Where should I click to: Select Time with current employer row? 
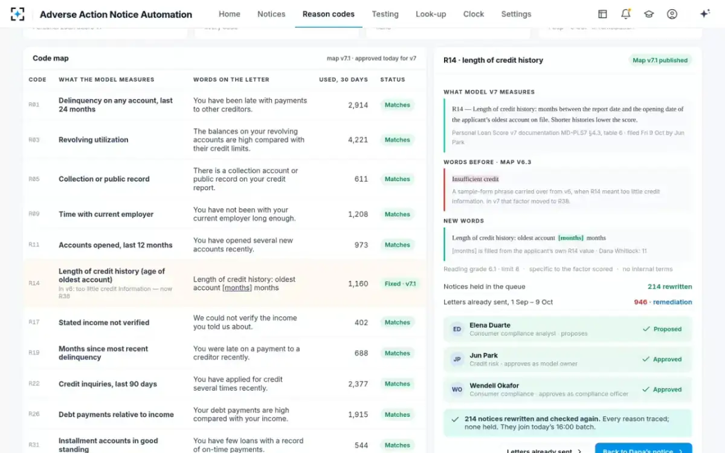[225, 214]
